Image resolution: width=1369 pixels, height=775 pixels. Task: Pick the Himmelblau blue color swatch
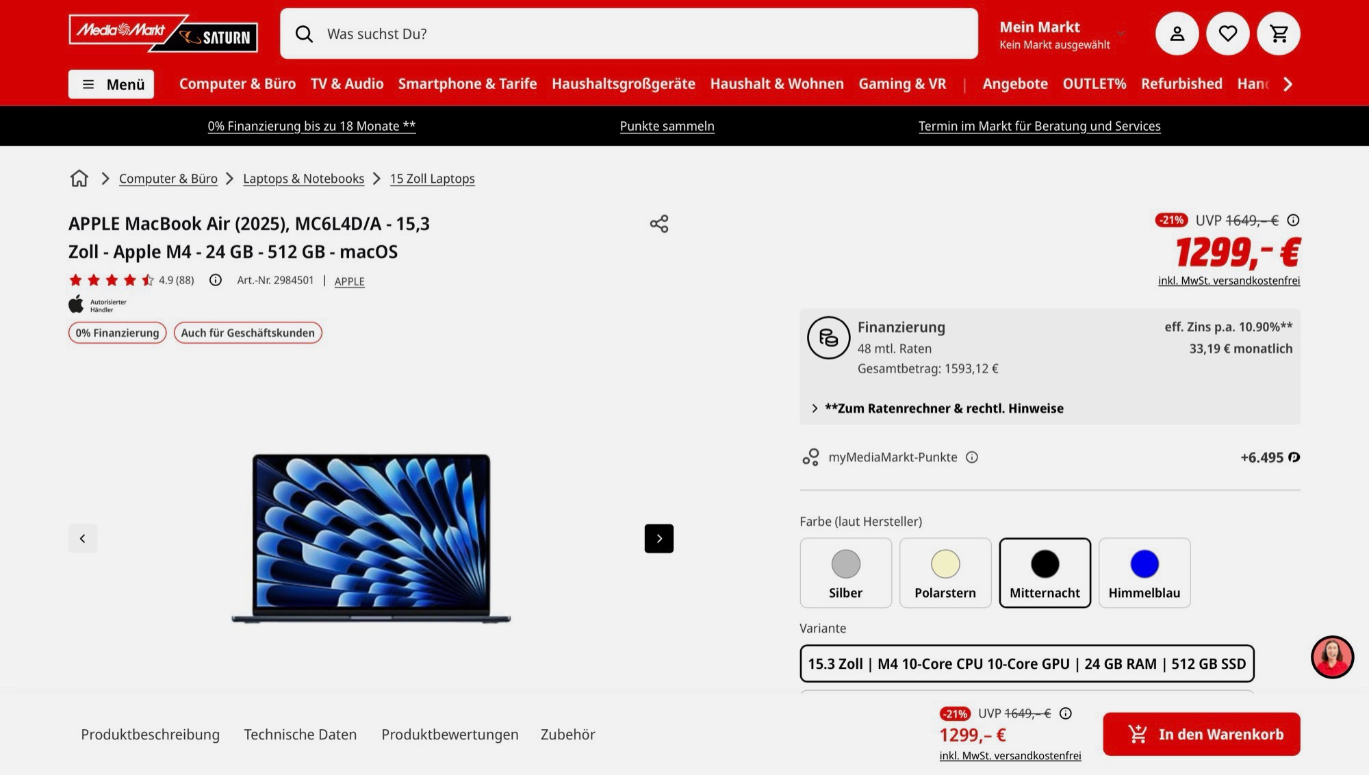1144,573
